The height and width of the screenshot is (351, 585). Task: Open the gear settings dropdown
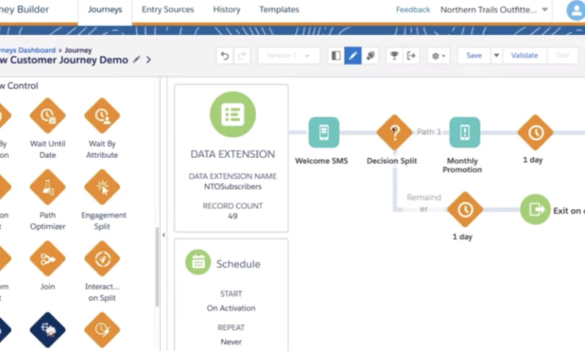coord(438,56)
